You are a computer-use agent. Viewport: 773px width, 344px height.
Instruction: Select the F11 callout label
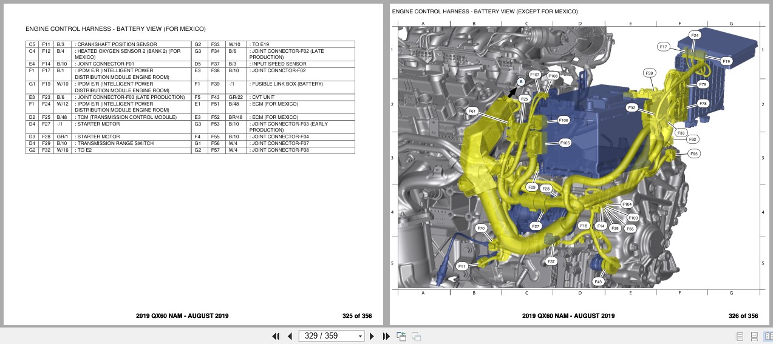[461, 266]
